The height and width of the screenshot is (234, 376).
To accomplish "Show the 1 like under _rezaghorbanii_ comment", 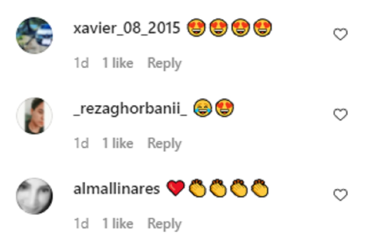I will pos(118,144).
